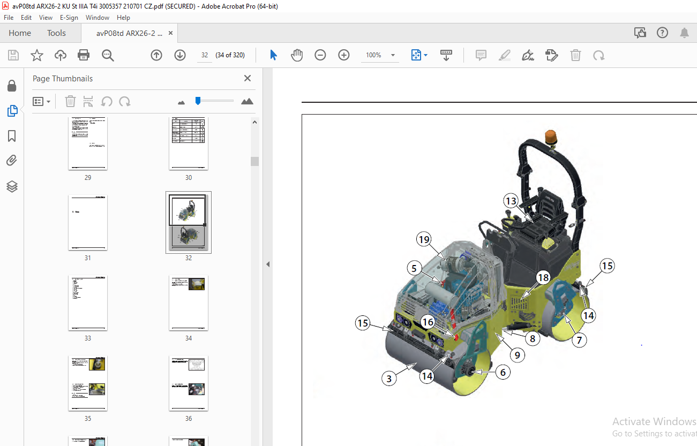Toggle Page Thumbnails sidebar icon
This screenshot has width=697, height=446.
click(12, 111)
